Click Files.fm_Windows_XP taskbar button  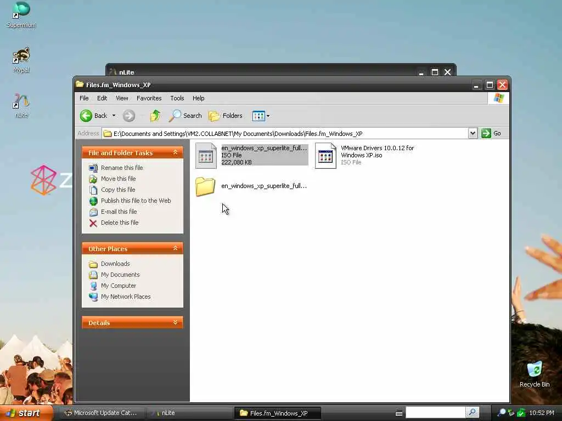pyautogui.click(x=278, y=413)
